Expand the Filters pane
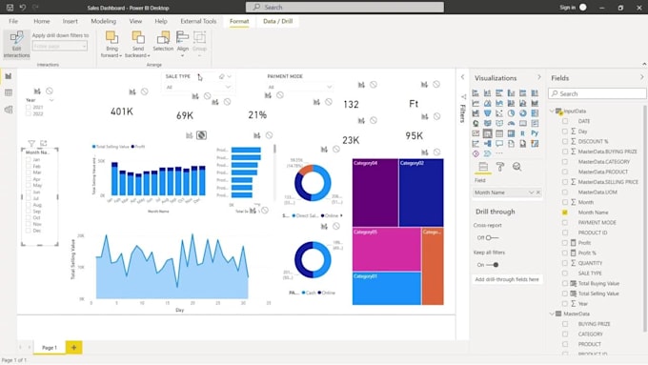 (462, 77)
